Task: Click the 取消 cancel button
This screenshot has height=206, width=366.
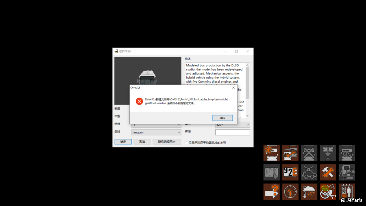Action: 142,142
